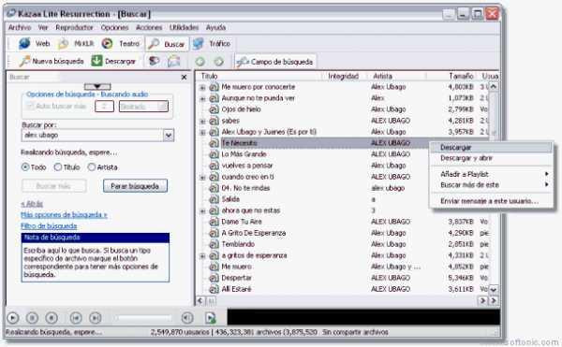Image resolution: width=562 pixels, height=347 pixels.
Task: Select the Todo radio button
Action: coord(25,167)
